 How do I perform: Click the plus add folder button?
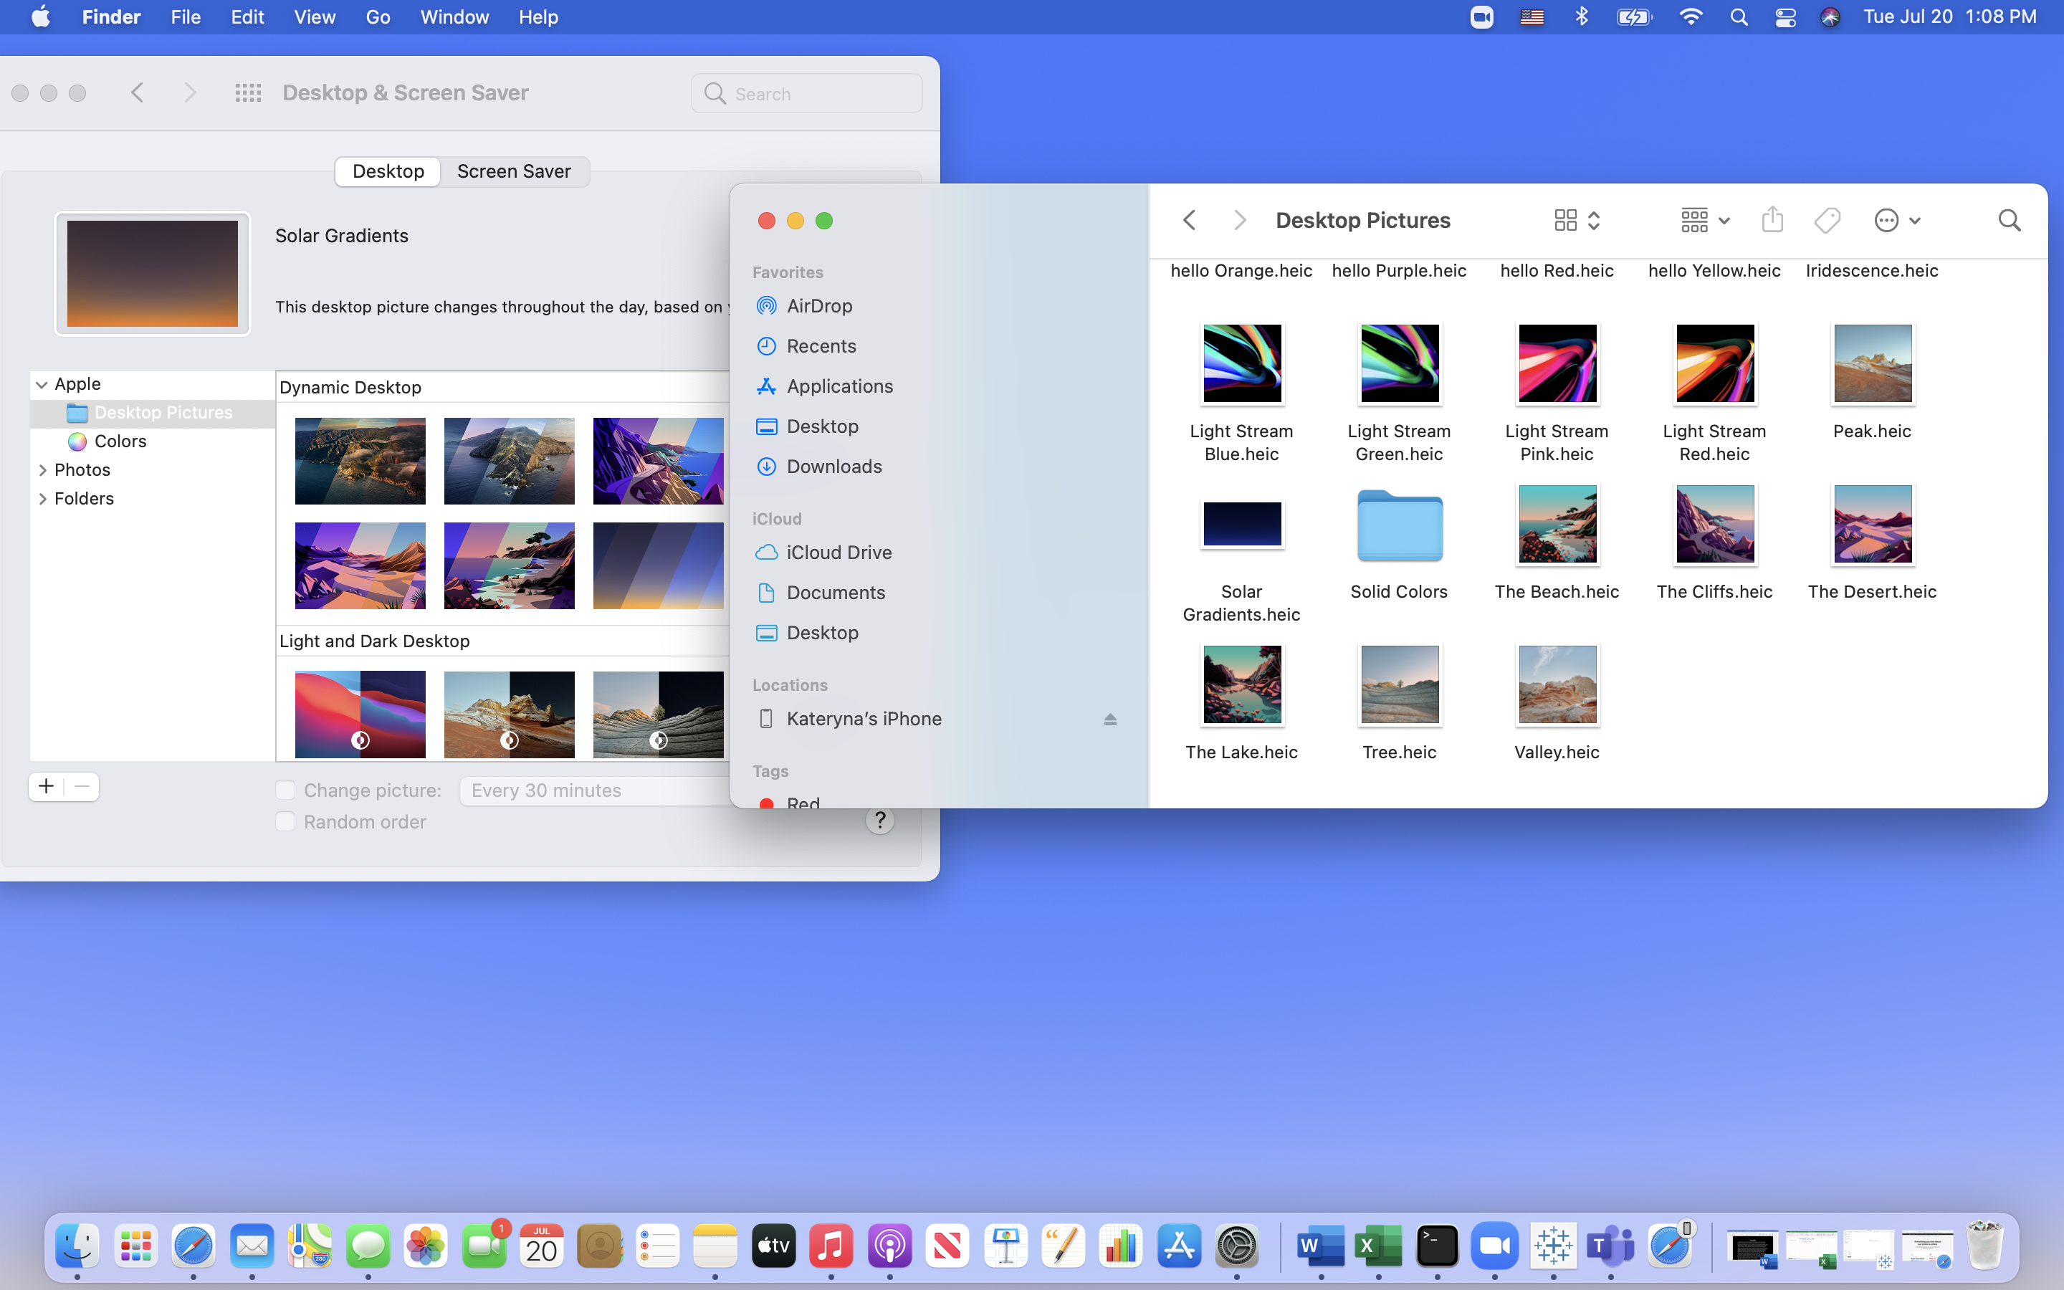tap(47, 787)
